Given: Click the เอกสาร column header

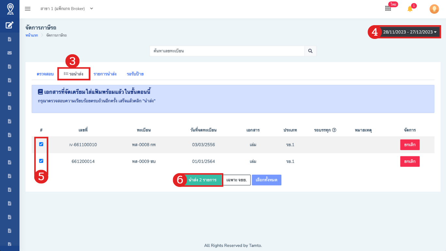Looking at the screenshot, I should click(x=253, y=130).
